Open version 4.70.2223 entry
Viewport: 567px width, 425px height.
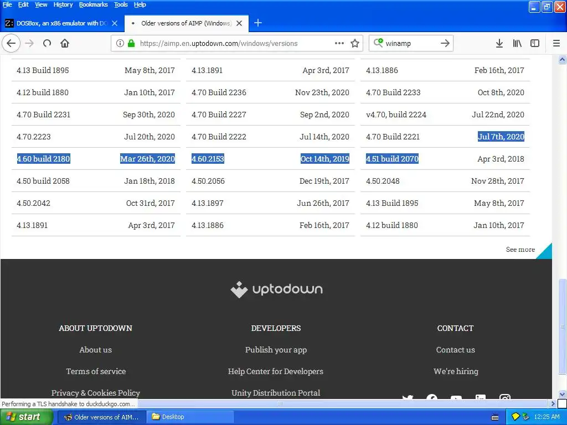tap(34, 137)
